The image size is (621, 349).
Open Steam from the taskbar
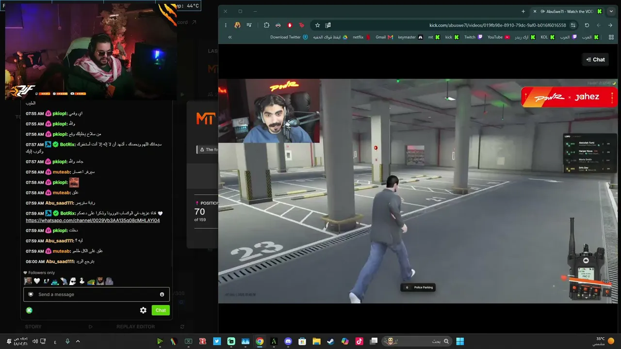330,341
